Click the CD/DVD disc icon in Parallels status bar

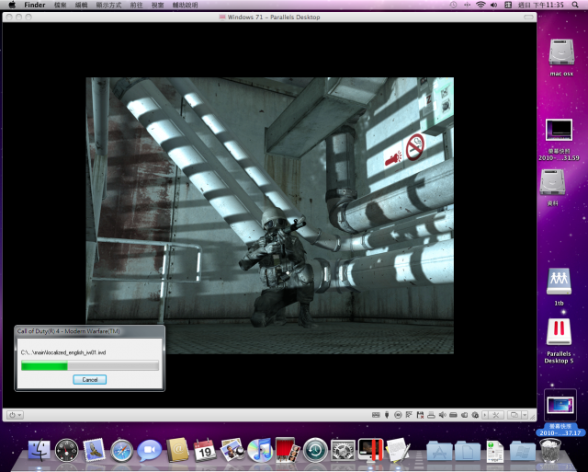(x=398, y=415)
